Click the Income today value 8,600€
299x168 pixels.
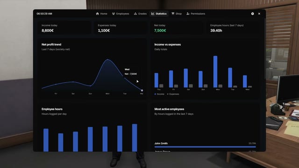tap(48, 30)
